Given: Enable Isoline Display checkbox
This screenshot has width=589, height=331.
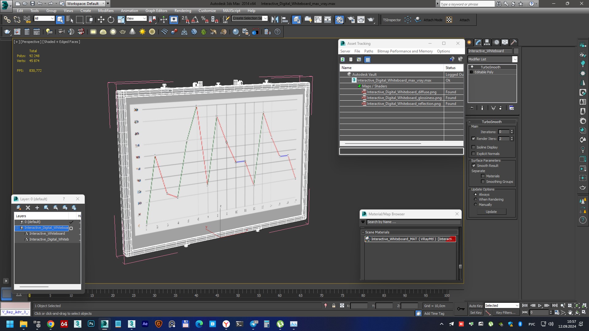Looking at the screenshot, I should pyautogui.click(x=473, y=147).
